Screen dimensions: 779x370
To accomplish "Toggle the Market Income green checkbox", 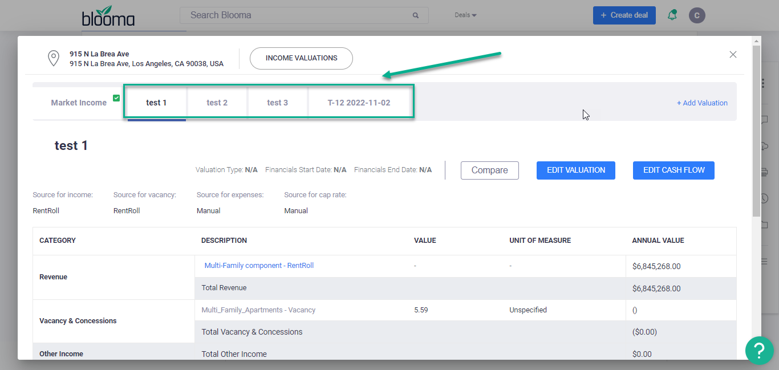I will click(x=116, y=97).
